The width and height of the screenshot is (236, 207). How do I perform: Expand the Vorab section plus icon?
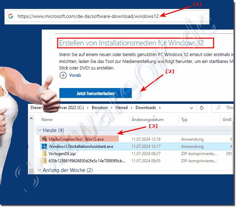pyautogui.click(x=63, y=75)
